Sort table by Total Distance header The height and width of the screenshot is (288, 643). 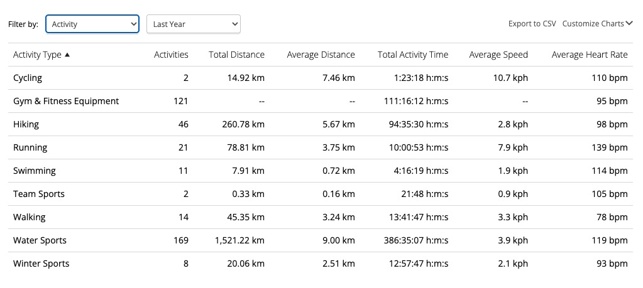tap(236, 55)
